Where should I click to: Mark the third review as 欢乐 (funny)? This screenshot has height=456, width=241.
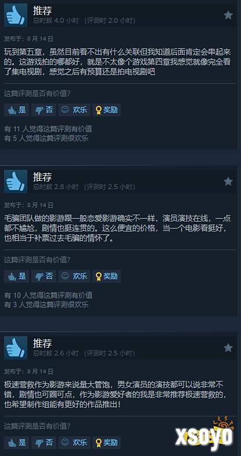pos(74,443)
